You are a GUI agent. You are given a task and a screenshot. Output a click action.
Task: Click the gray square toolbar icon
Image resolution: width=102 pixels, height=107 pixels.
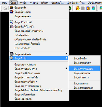pyautogui.click(x=83, y=8)
